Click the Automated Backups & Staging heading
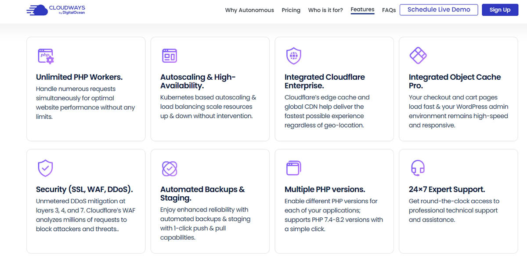Viewport: 527px width, 276px height. [x=202, y=194]
